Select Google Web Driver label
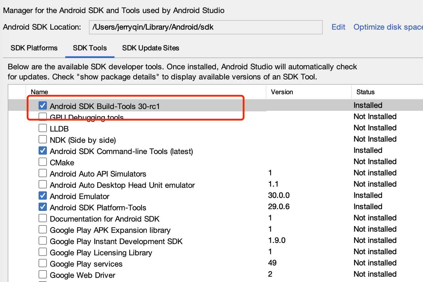This screenshot has height=282, width=423. point(82,275)
